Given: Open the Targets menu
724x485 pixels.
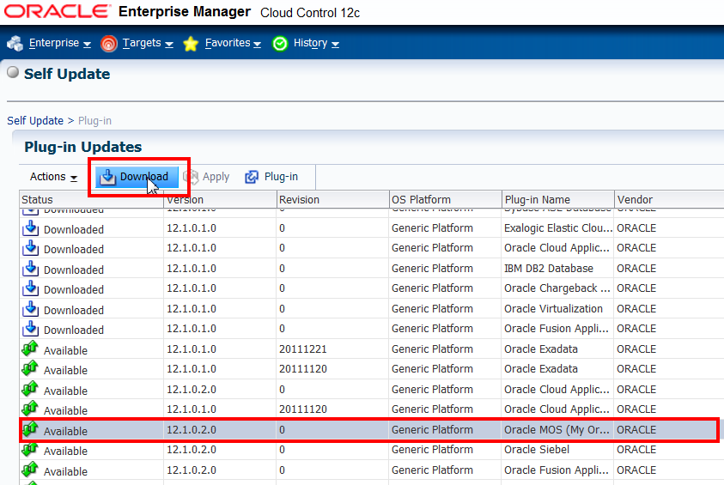Looking at the screenshot, I should tap(148, 43).
